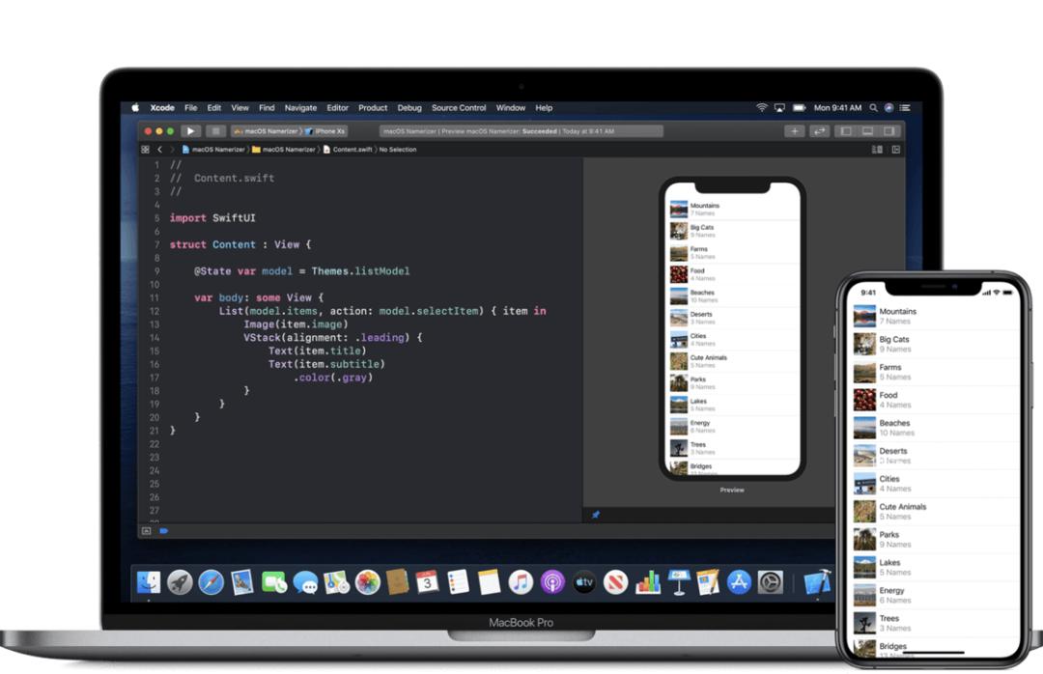Viewport: 1043px width, 674px height.
Task: Open the related items grid menu
Action: pyautogui.click(x=145, y=150)
